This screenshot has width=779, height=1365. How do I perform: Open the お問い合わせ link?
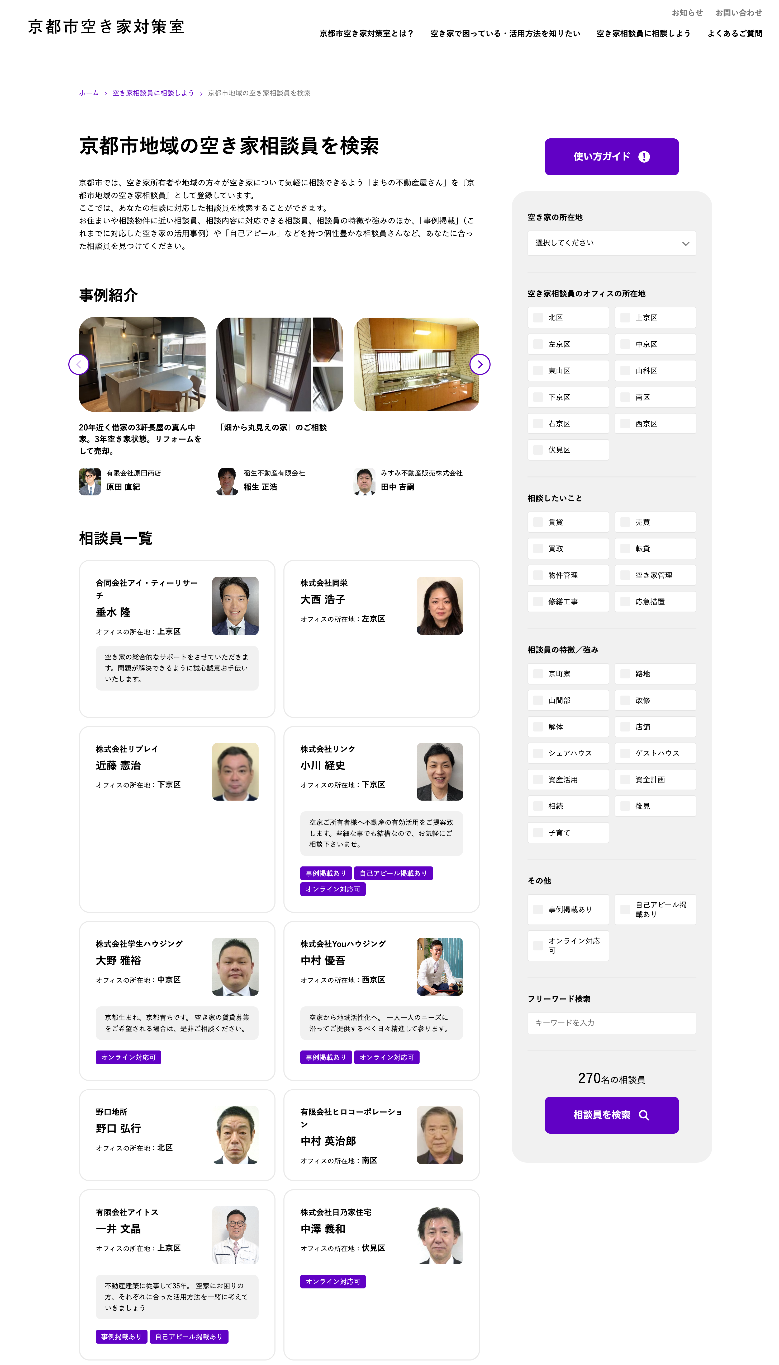pos(738,13)
